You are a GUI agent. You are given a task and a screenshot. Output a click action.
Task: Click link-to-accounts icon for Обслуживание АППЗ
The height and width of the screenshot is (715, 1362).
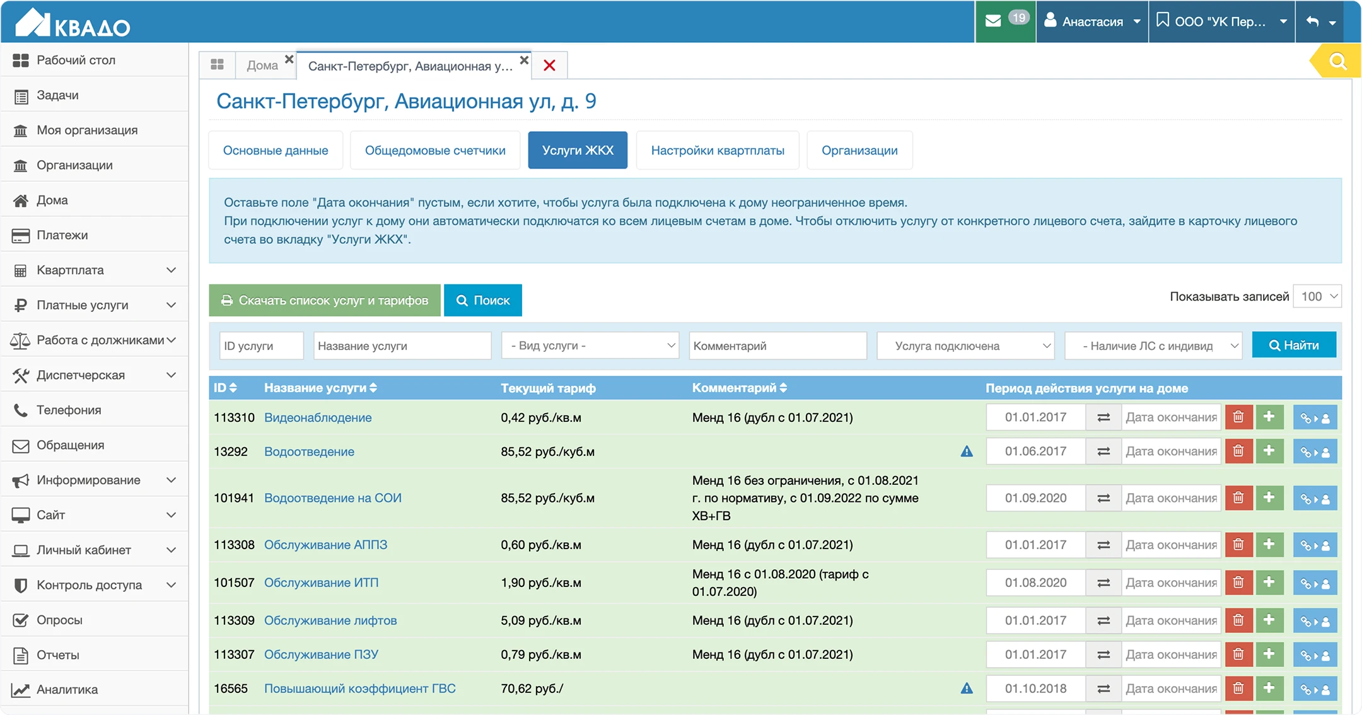pos(1315,545)
